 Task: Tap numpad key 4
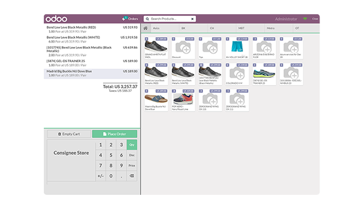pos(101,155)
